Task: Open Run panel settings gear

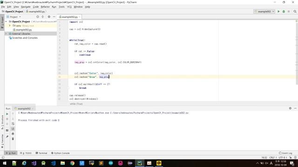Action: (x=290, y=108)
